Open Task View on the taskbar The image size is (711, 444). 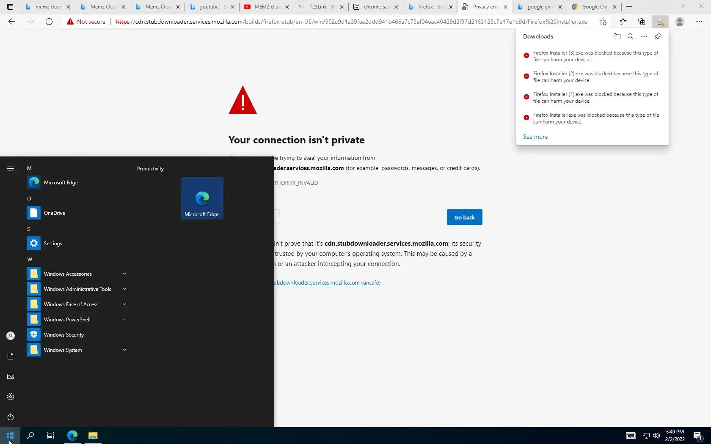click(x=51, y=436)
